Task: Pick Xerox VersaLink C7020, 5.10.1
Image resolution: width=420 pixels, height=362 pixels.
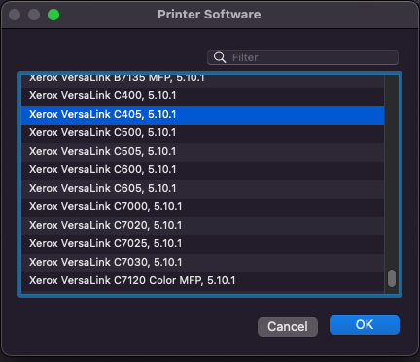Action: coord(203,226)
